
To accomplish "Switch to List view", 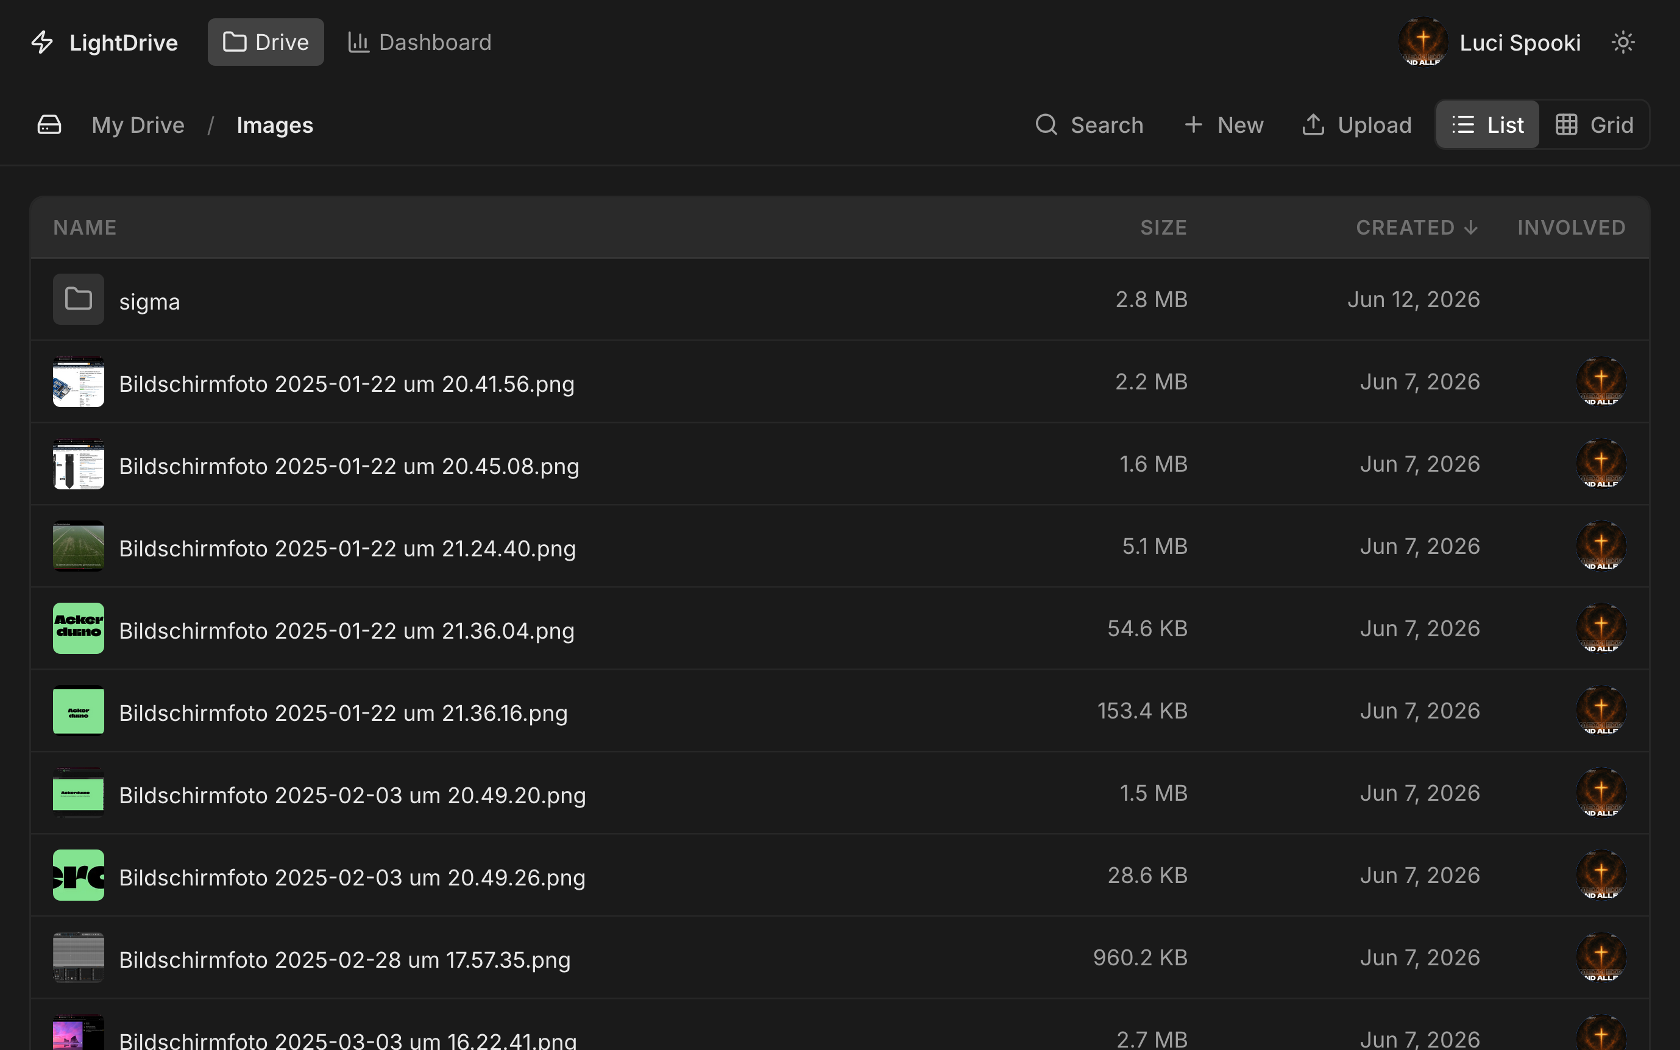I will pyautogui.click(x=1487, y=125).
